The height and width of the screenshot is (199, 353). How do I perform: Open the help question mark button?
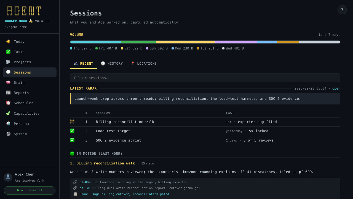tap(342, 10)
